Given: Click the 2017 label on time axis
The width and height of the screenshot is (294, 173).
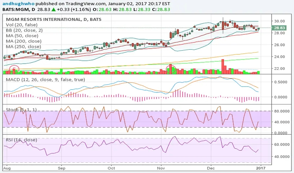Looking at the screenshot, I should (x=261, y=168).
